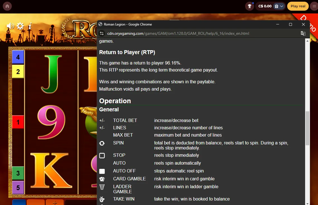View site information in help window address bar
Screen dimensions: 318x205
click(x=102, y=33)
